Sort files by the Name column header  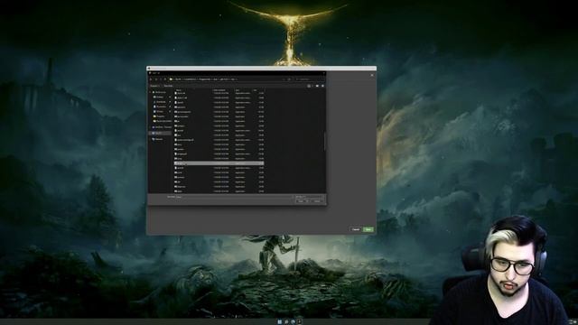179,90
